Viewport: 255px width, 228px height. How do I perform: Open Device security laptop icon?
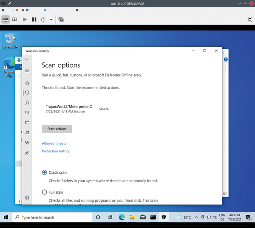27,132
